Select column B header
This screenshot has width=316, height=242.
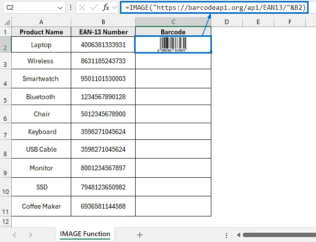coord(103,22)
